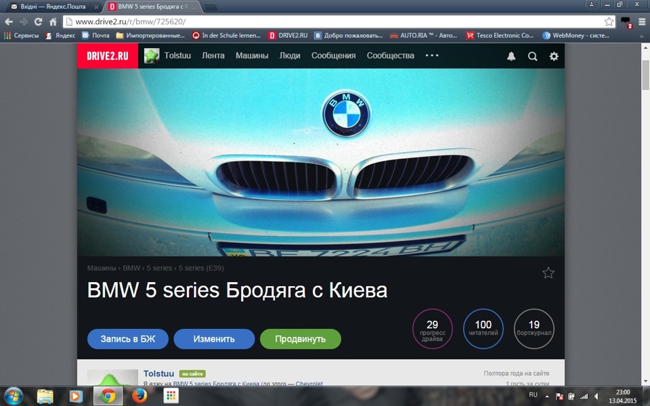This screenshot has width=650, height=406.
Task: Open BMW cover photo
Action: coord(321,162)
